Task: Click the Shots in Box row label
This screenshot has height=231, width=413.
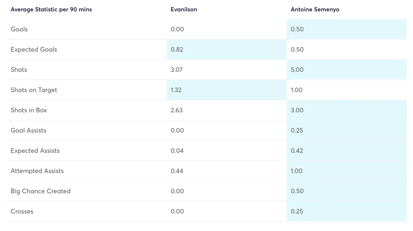Action: (29, 110)
